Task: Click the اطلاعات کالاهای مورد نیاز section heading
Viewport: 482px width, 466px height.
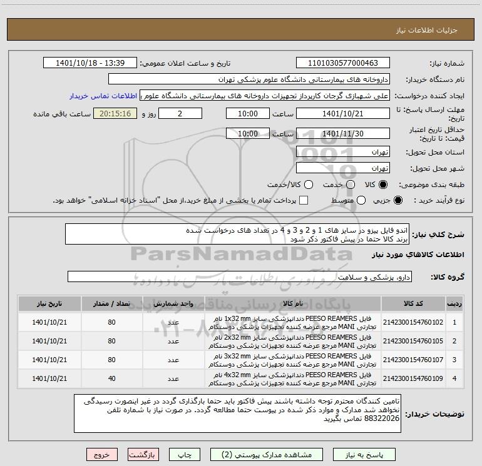Action: (418, 255)
